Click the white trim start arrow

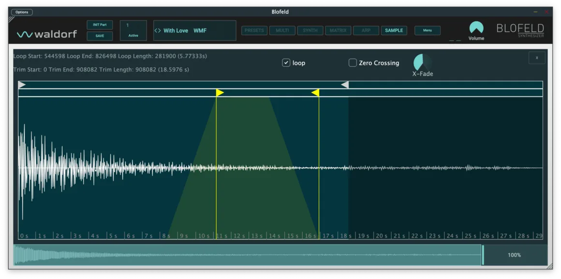22,85
